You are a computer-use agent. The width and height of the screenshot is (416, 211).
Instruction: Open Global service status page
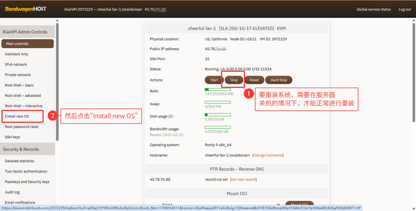click(374, 10)
